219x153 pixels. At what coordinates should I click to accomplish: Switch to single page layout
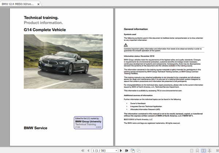(192, 150)
